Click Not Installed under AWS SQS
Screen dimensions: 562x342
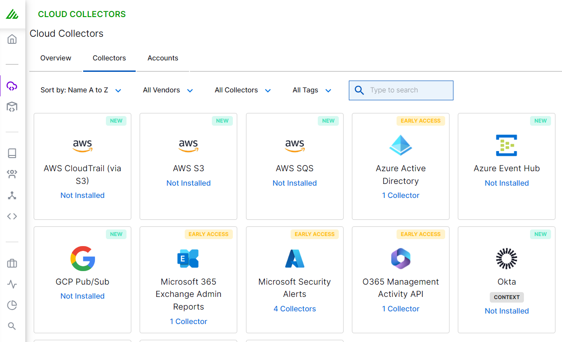[x=295, y=183]
